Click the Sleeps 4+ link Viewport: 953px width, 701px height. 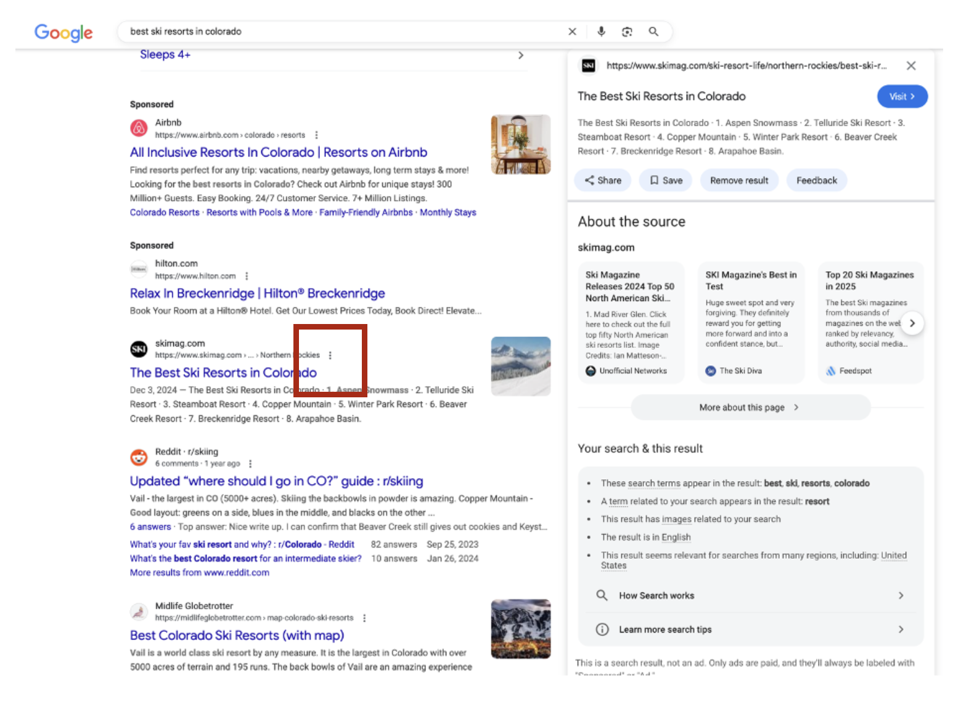pos(165,55)
